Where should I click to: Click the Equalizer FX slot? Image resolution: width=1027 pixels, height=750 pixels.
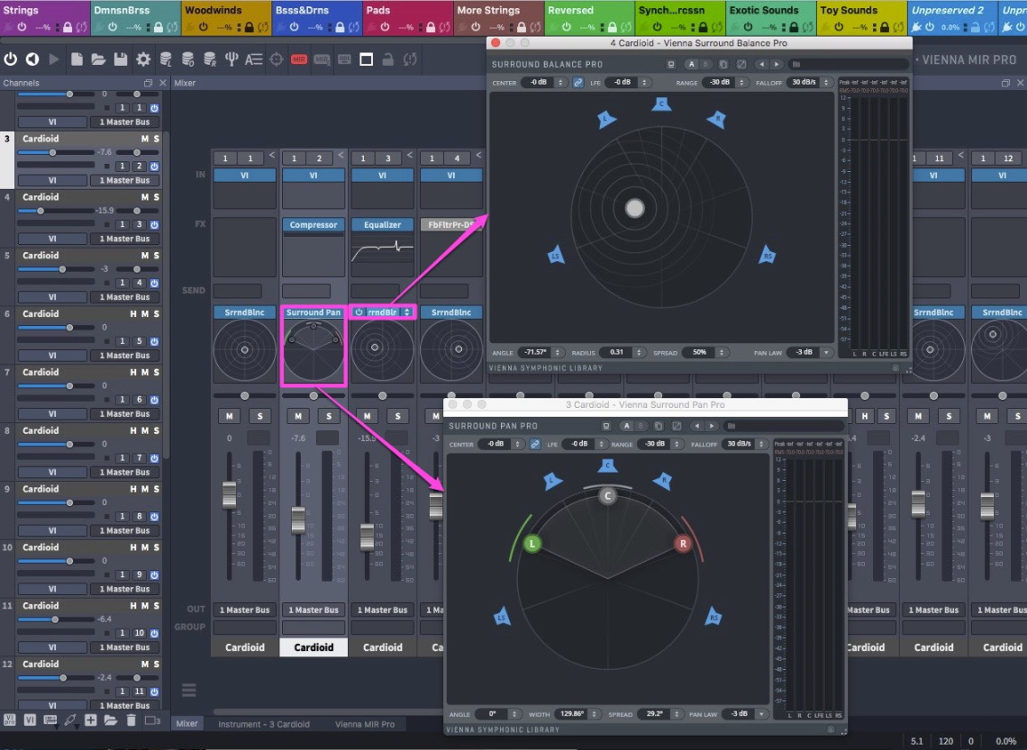383,224
